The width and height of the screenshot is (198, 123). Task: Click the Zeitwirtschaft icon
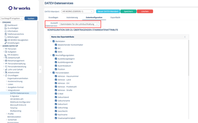[x=6, y=58]
